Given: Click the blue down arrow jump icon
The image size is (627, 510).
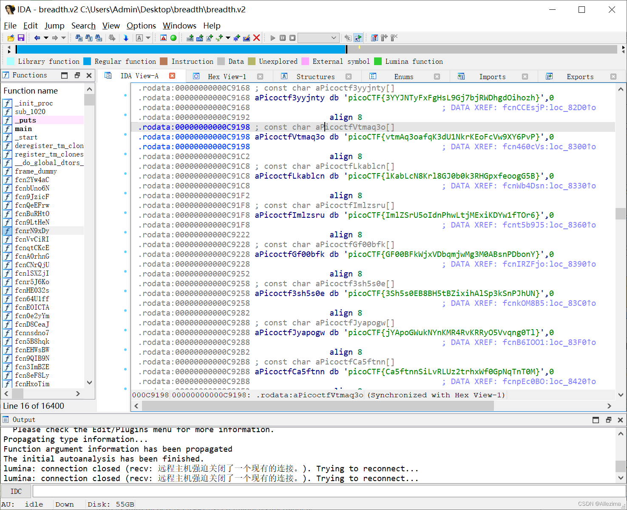Looking at the screenshot, I should click(x=126, y=38).
